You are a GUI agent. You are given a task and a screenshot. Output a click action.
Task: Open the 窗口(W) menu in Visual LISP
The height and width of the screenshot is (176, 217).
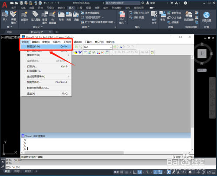click(x=99, y=42)
